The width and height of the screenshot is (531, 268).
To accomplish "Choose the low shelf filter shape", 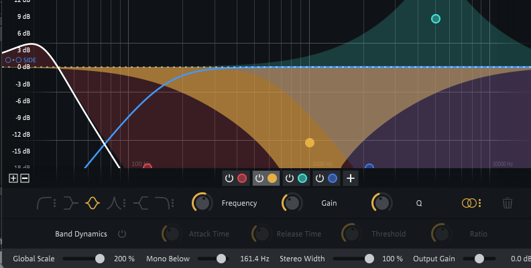I will (x=69, y=203).
